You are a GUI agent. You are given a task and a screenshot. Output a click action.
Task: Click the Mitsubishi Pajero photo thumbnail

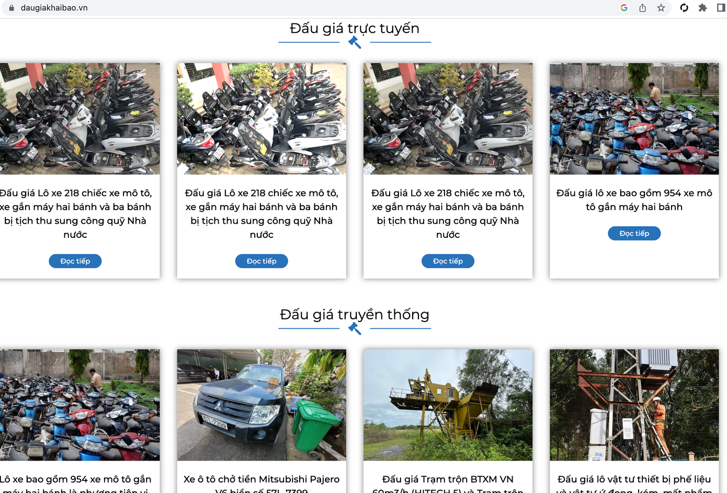click(x=262, y=405)
